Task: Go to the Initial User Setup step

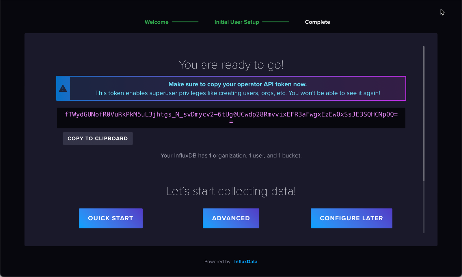Action: click(x=236, y=22)
